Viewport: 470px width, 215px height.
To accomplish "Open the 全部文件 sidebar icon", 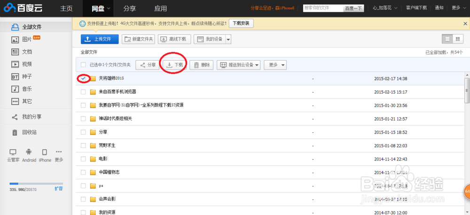I will click(x=15, y=27).
